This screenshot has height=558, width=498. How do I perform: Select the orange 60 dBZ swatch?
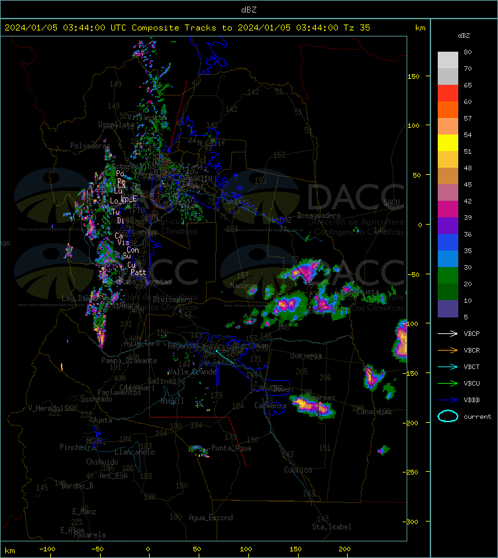448,109
